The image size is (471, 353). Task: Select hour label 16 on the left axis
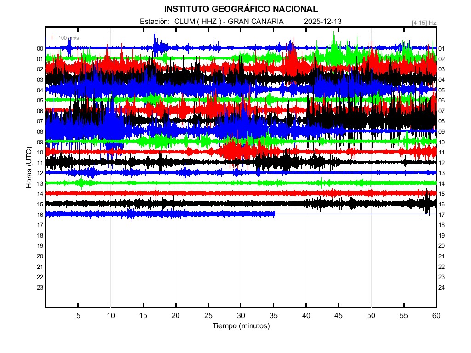pyautogui.click(x=40, y=215)
